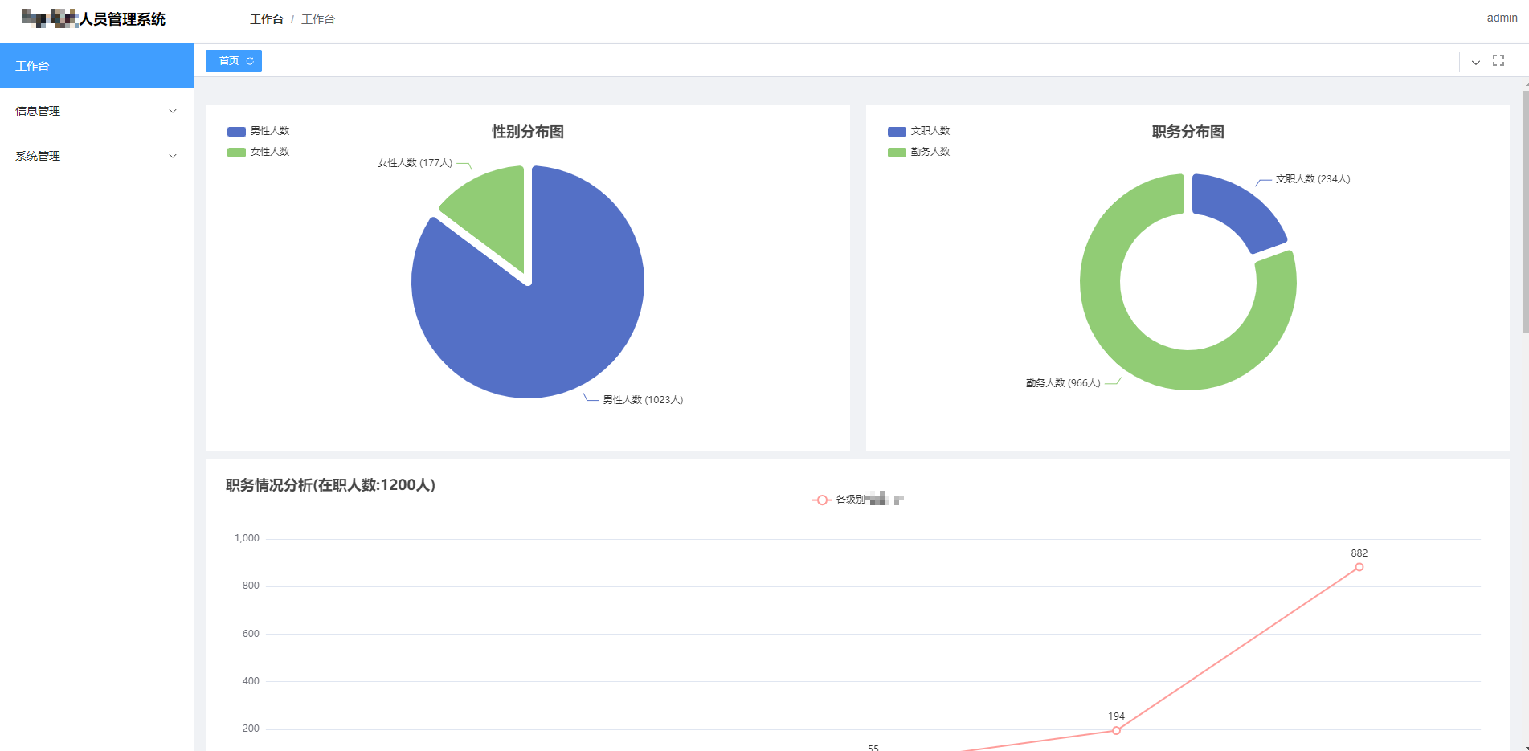Screen dimensions: 1529x751
Task: Click the 800 y-axis label
Action: (251, 586)
